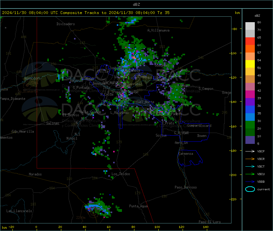Select the red 60-65 dBZ color band

click(x=250, y=41)
